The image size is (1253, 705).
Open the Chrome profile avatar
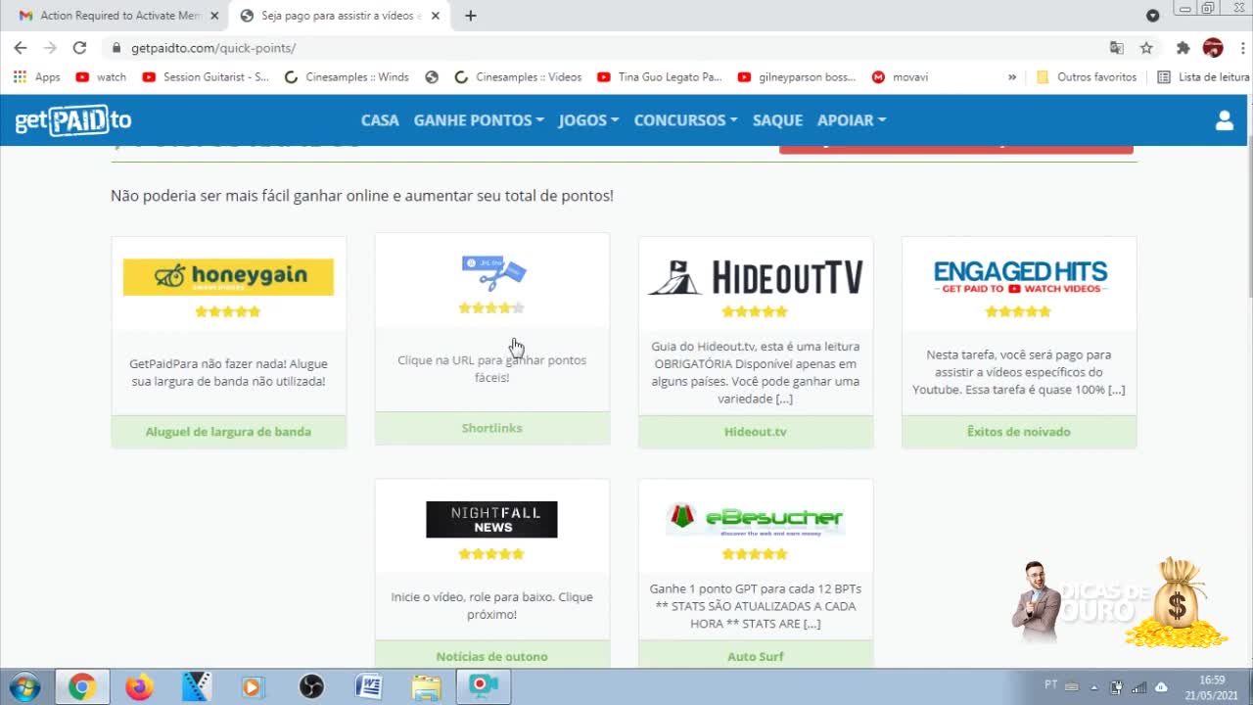(x=1213, y=48)
